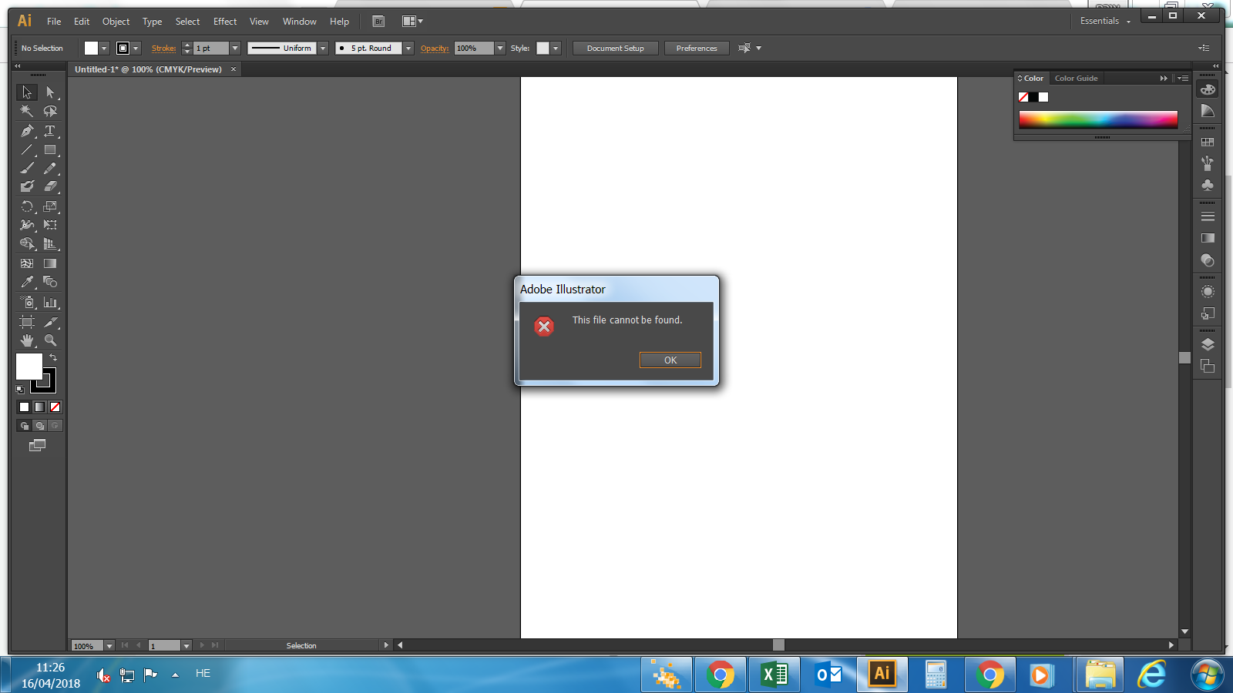
Task: Open the Symbols panel from the right dock
Action: [1208, 185]
